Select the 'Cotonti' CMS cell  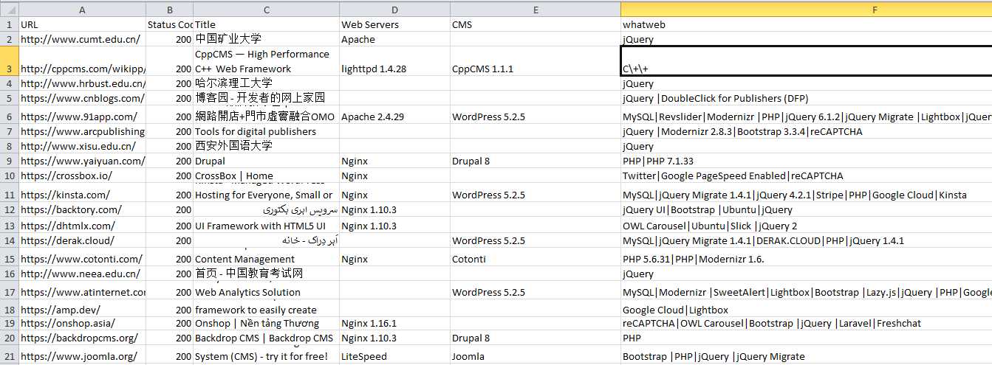(536, 257)
